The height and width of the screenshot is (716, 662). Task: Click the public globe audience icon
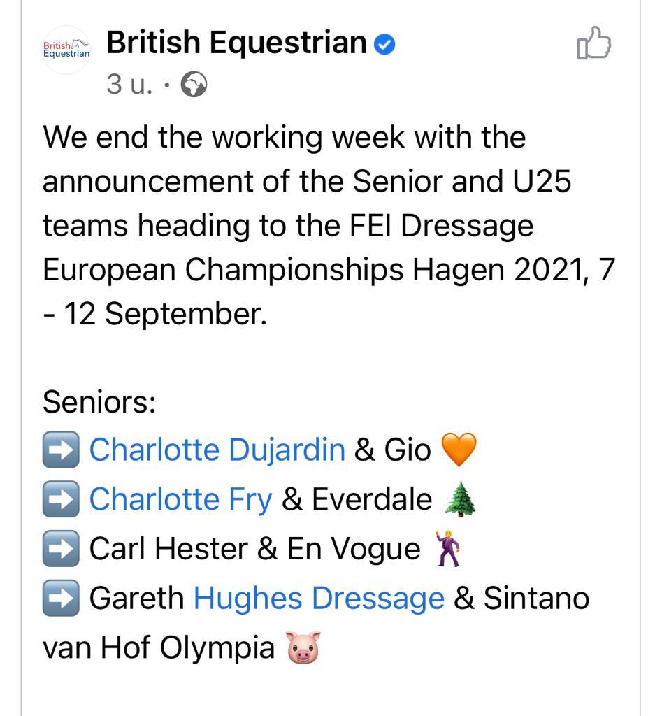(194, 85)
